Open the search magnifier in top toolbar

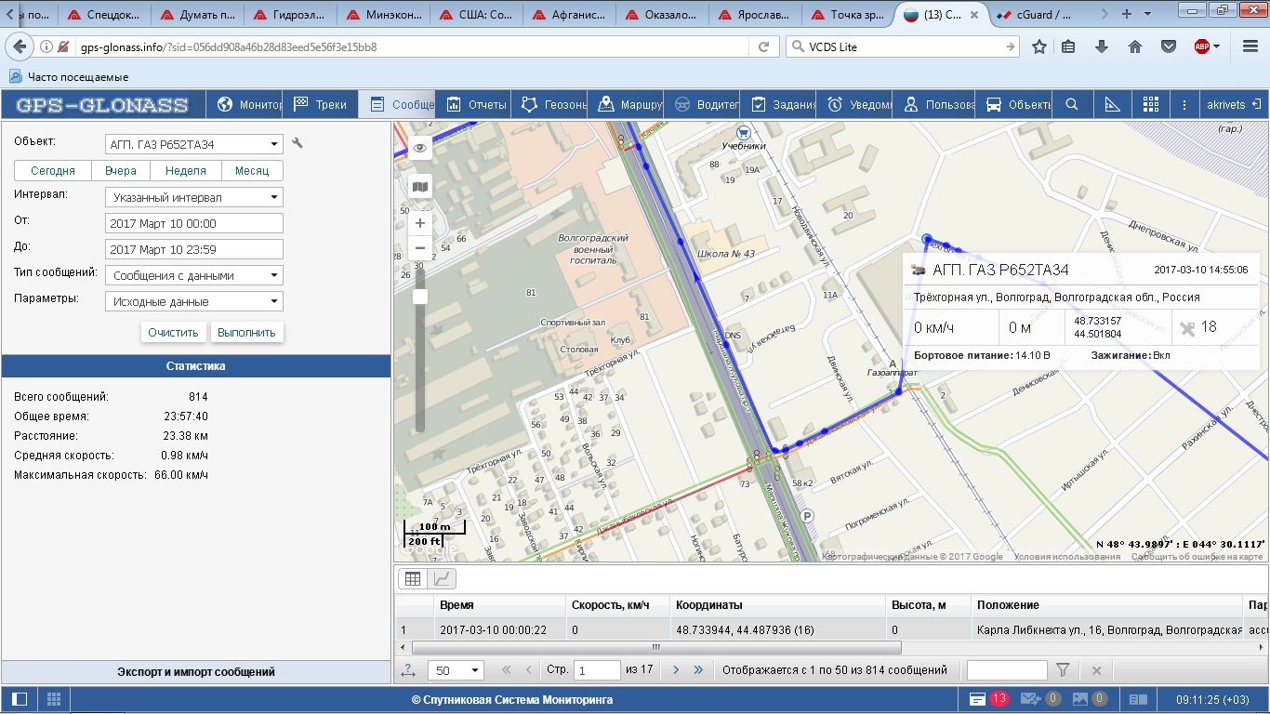click(1072, 104)
